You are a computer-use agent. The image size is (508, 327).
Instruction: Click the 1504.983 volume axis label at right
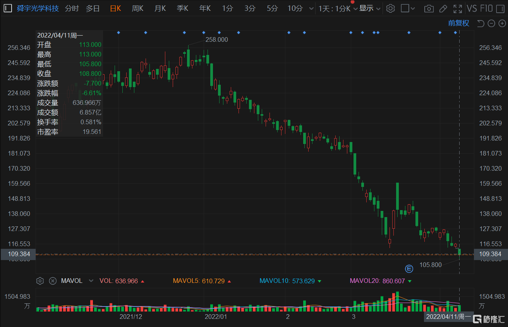[492, 296]
